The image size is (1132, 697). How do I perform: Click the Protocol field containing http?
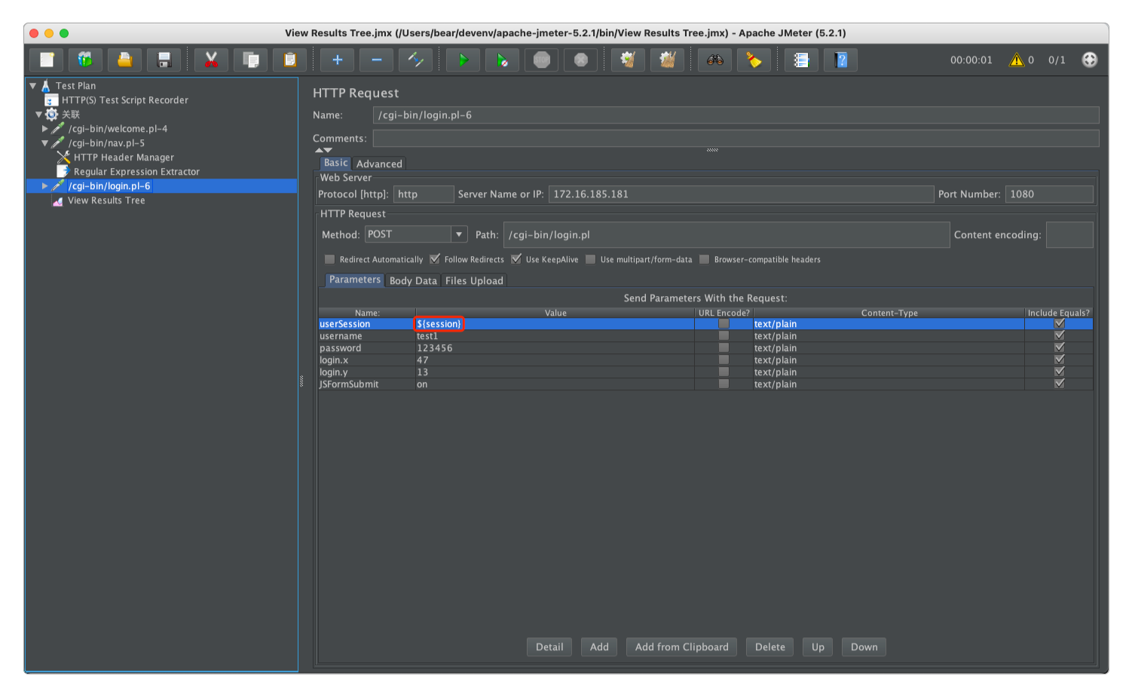(x=424, y=194)
